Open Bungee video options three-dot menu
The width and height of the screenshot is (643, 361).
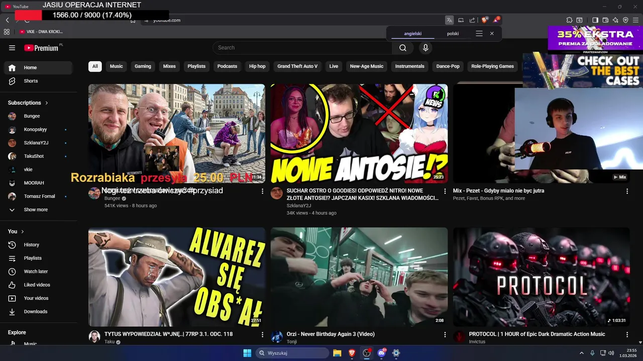(x=262, y=191)
